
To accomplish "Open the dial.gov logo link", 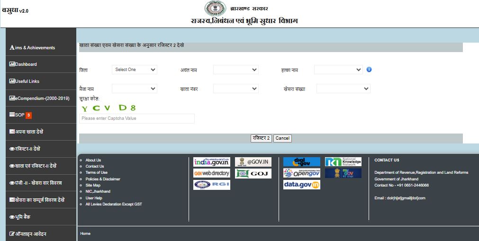I will [x=301, y=162].
